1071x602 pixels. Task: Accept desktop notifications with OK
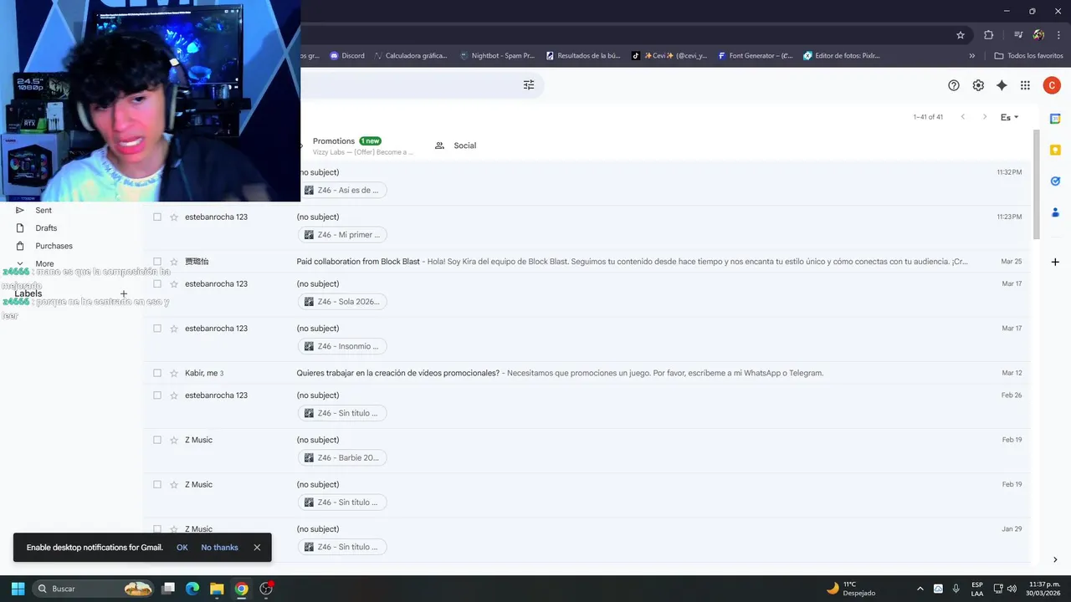pos(182,548)
